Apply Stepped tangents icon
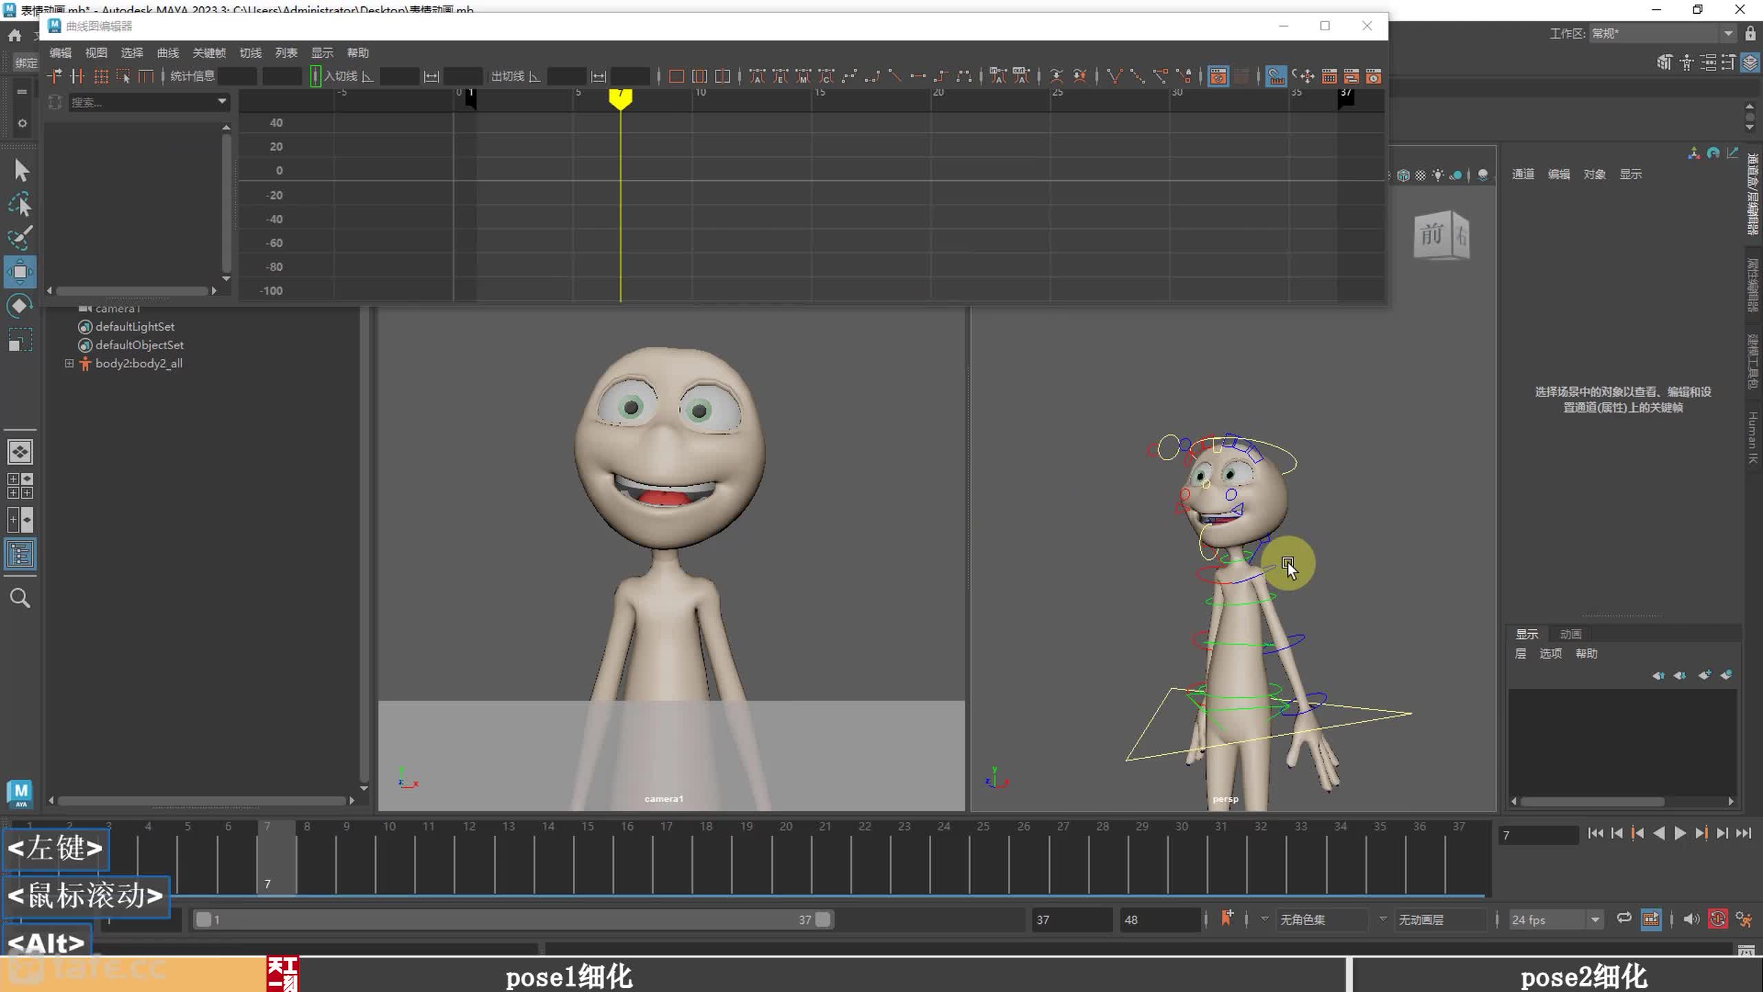 click(941, 76)
